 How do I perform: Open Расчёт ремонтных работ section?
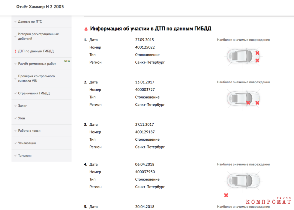pyautogui.click(x=41, y=64)
